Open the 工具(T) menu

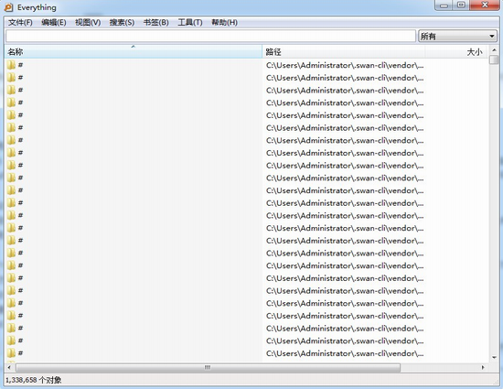coord(190,23)
